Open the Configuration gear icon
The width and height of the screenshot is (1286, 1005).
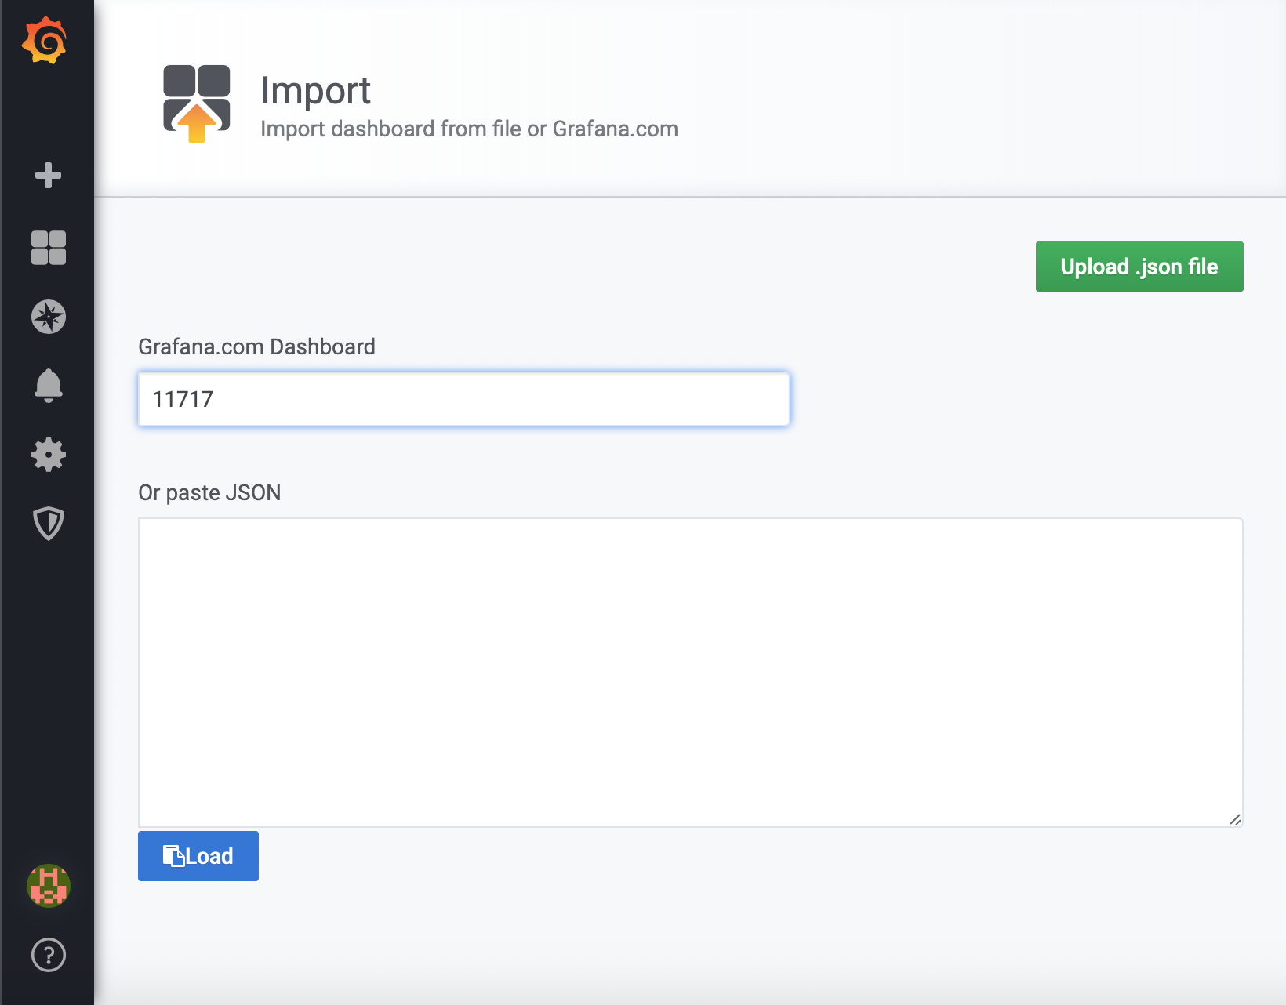[x=48, y=455]
